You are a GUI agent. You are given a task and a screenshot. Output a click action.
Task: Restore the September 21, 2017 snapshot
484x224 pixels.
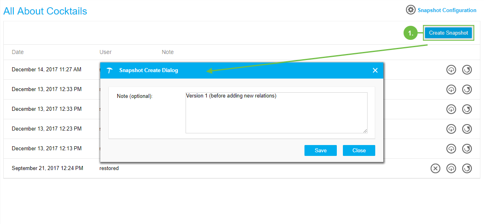pos(467,168)
